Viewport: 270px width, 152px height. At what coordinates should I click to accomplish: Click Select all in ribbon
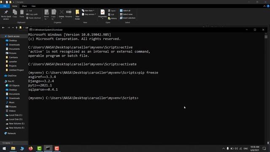click(x=125, y=11)
